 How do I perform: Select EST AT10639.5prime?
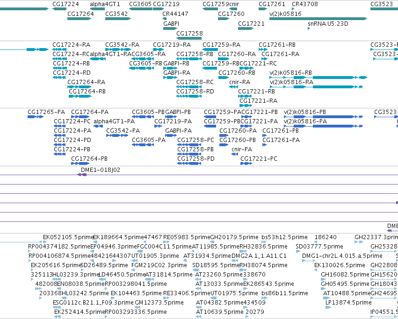point(199,317)
